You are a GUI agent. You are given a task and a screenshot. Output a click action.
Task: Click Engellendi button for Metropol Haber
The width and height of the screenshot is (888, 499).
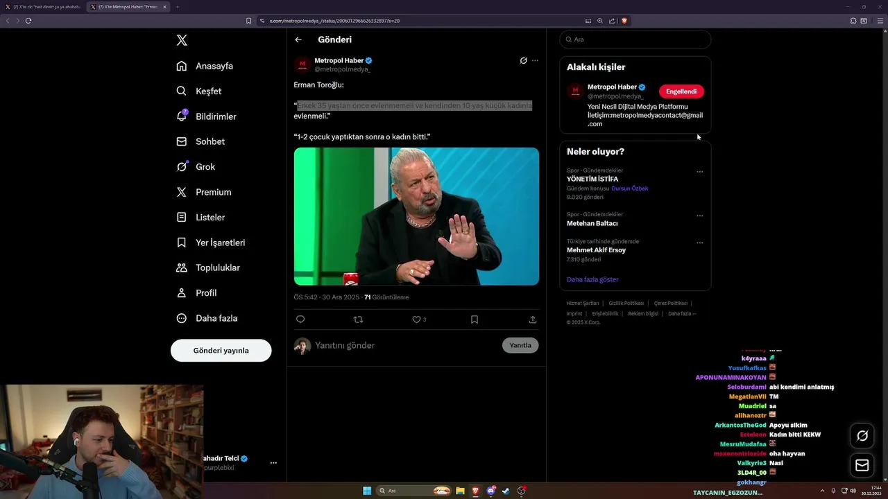(x=681, y=91)
